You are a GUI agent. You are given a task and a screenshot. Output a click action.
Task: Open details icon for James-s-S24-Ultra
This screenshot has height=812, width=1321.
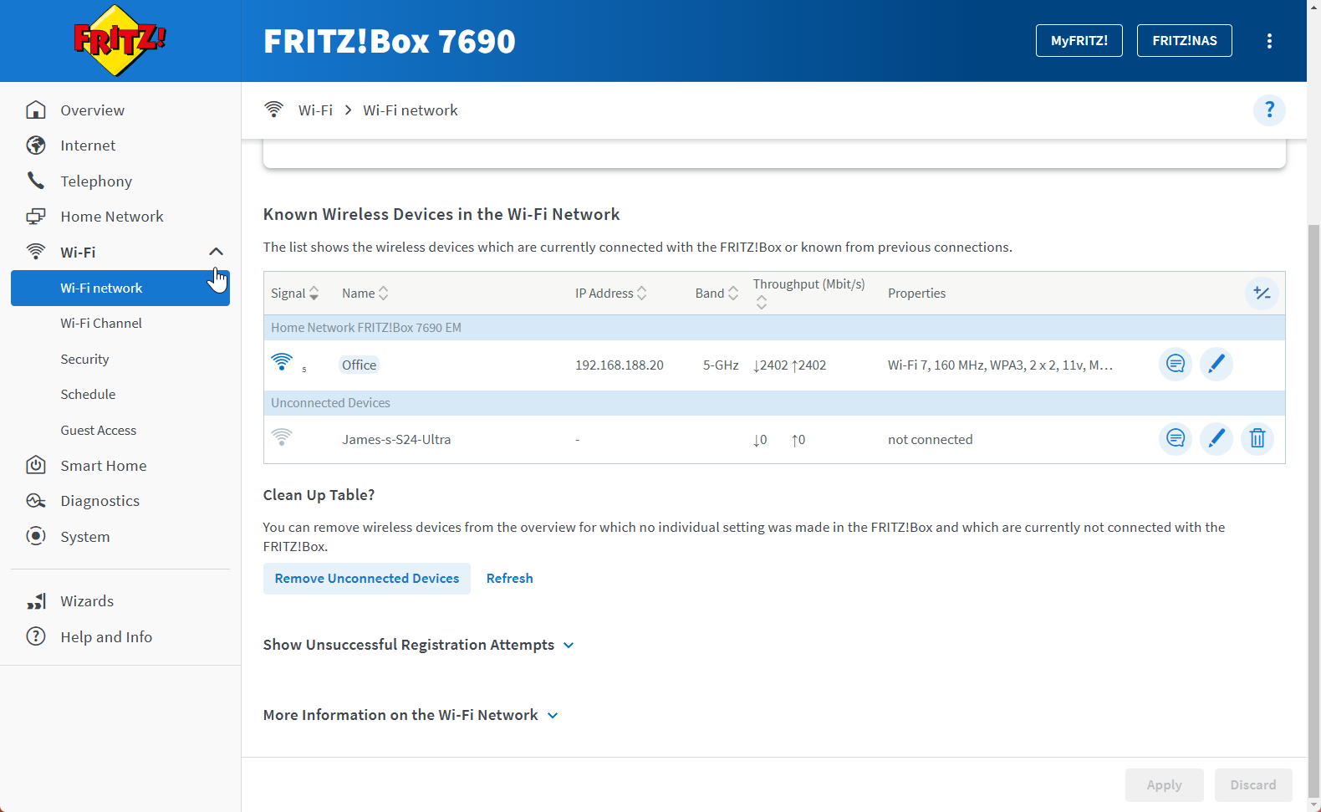pyautogui.click(x=1175, y=438)
